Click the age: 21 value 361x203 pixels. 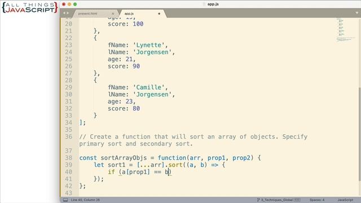(129, 59)
